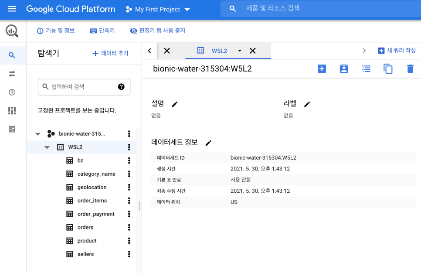This screenshot has height=273, width=421.
Task: Open more options for orders table
Action: (129, 227)
